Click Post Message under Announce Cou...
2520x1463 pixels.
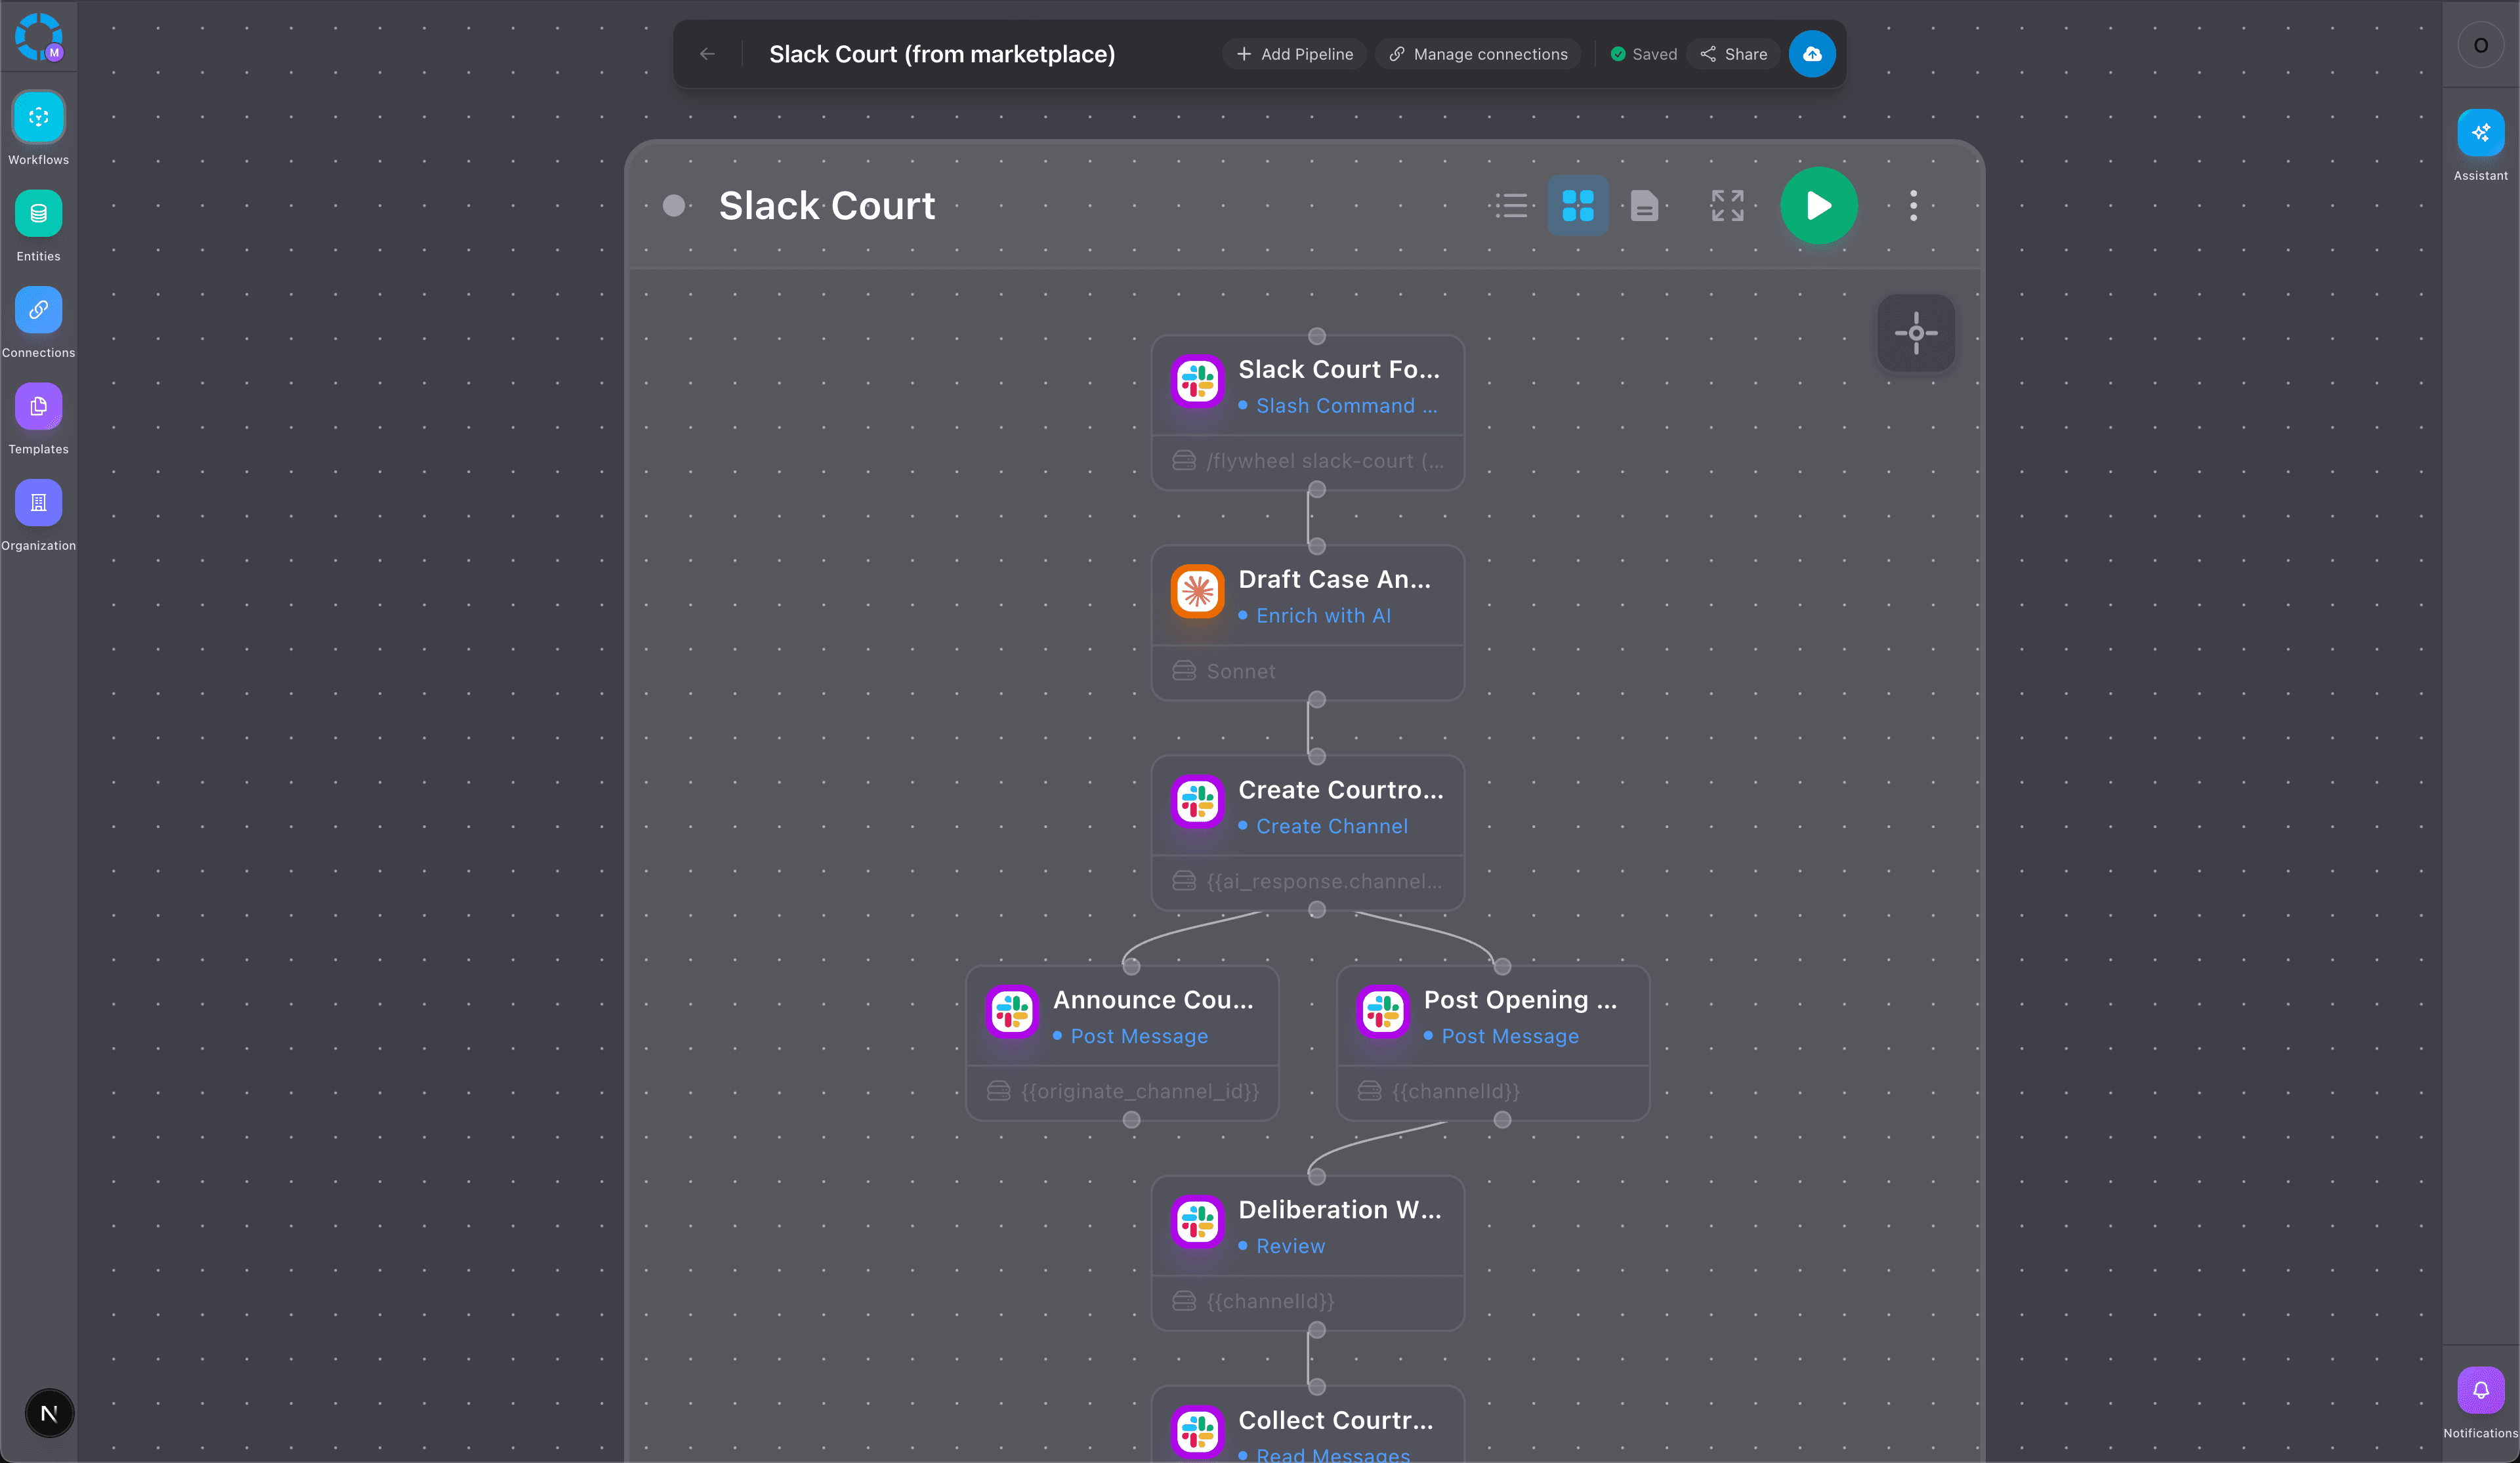(1139, 1036)
